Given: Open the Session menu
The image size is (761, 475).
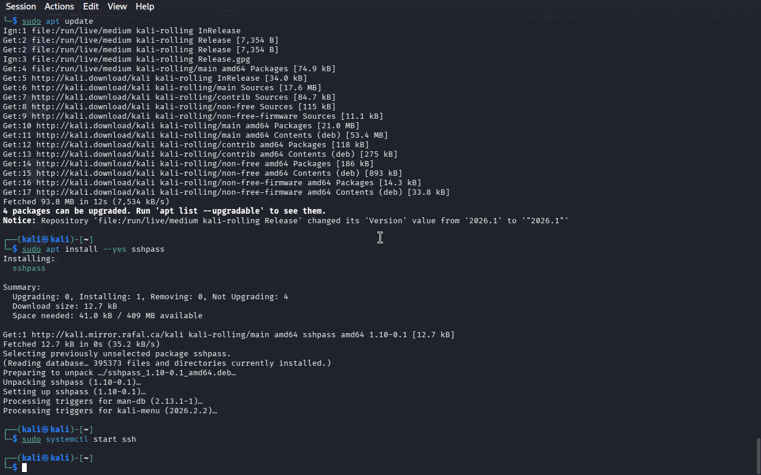Looking at the screenshot, I should [21, 7].
